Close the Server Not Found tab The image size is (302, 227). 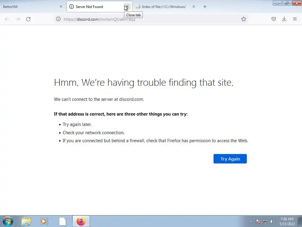pyautogui.click(x=127, y=7)
